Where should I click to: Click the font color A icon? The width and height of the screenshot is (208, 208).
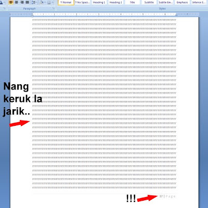click(x=1, y=2)
